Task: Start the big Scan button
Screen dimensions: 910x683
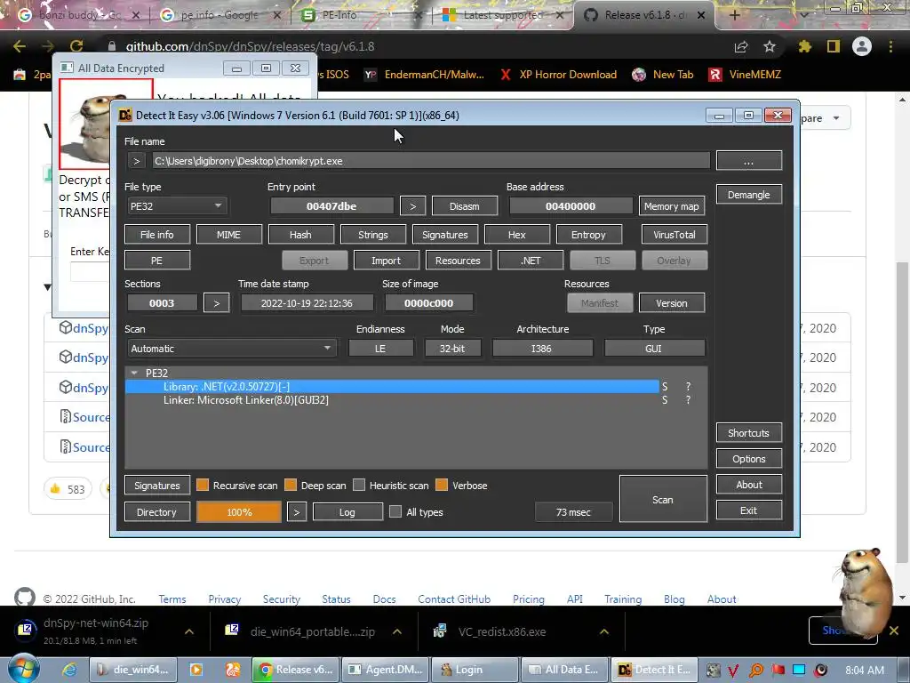Action: point(663,500)
